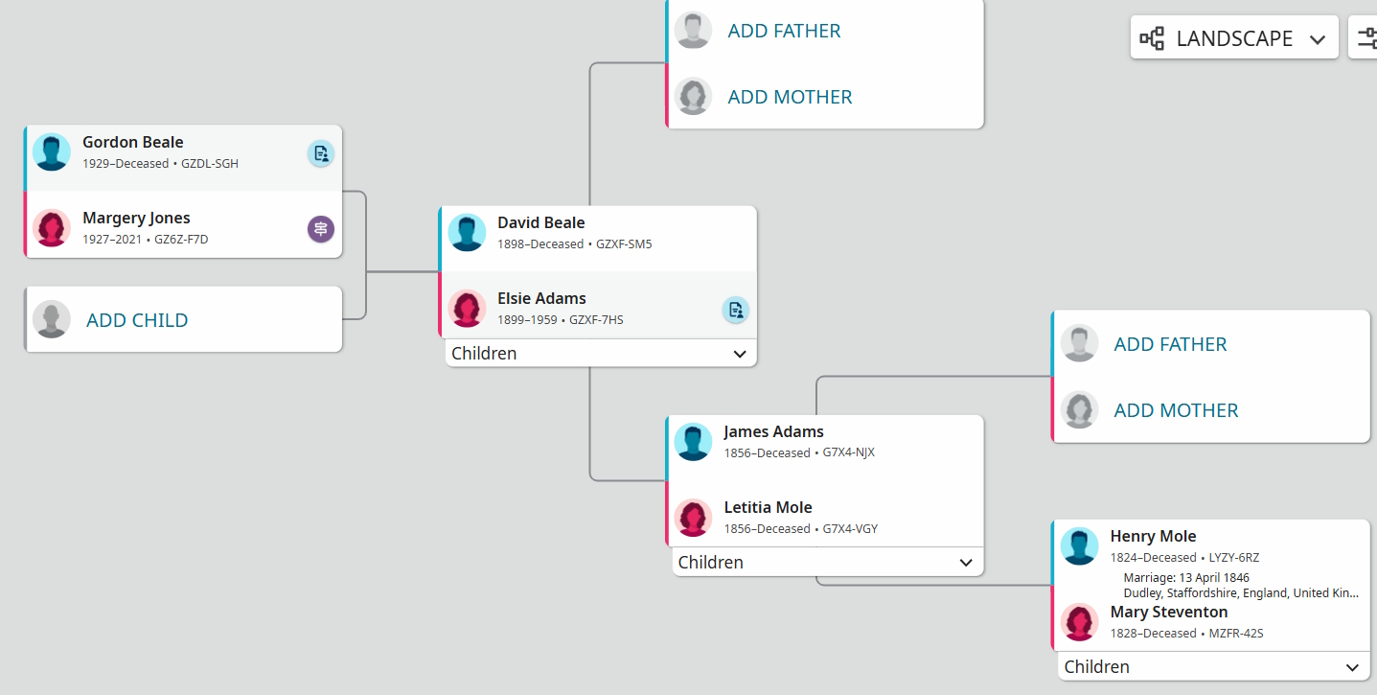Open the Landscape view dropdown
The width and height of the screenshot is (1377, 695).
click(x=1234, y=37)
